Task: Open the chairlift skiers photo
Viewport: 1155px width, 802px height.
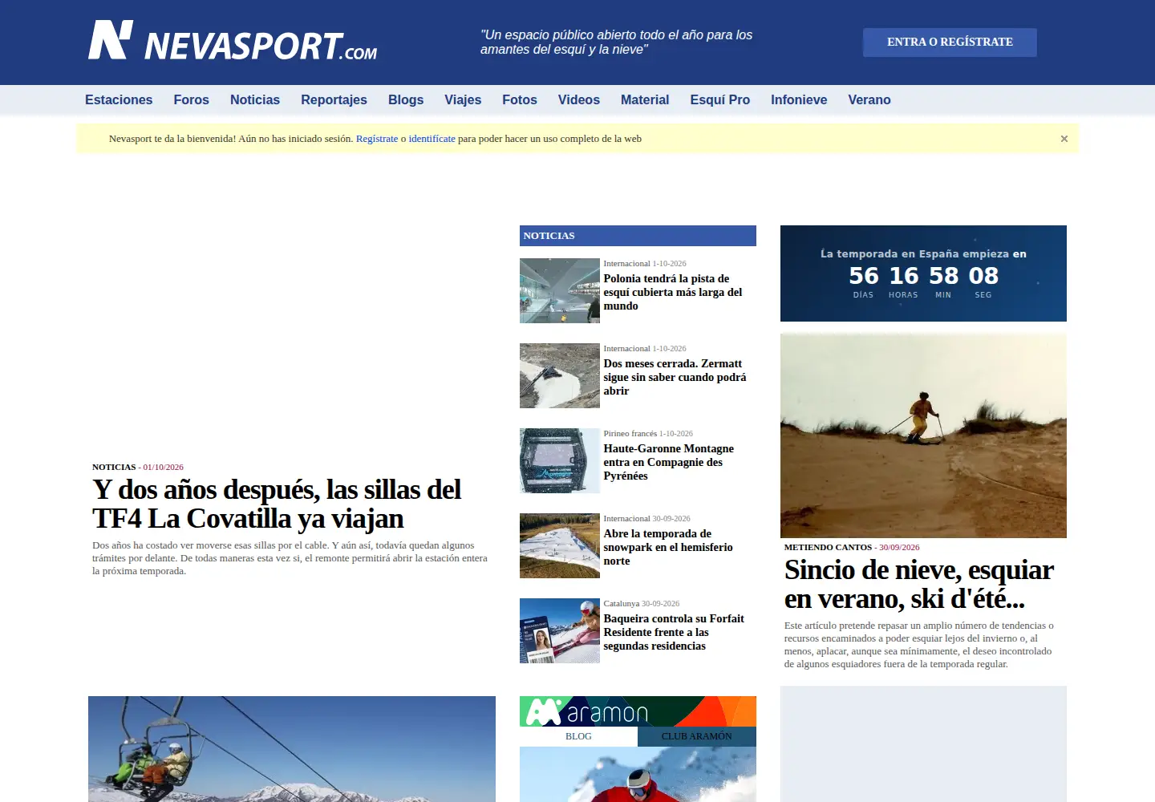Action: tap(292, 749)
